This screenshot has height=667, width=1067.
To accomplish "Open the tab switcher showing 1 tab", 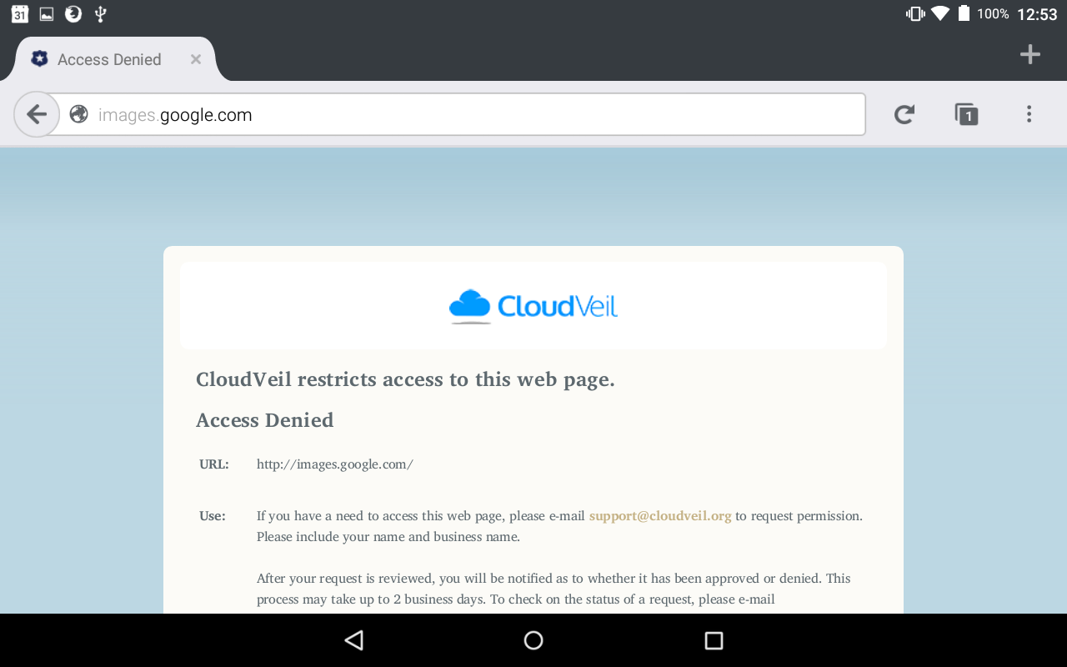I will [966, 114].
